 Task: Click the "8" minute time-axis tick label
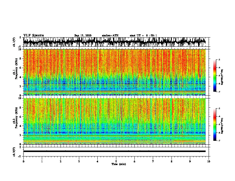172,161
